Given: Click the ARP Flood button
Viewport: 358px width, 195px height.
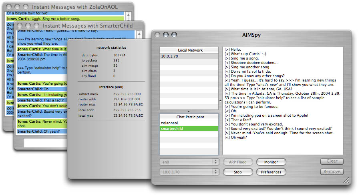Looking at the screenshot, I should point(238,162).
